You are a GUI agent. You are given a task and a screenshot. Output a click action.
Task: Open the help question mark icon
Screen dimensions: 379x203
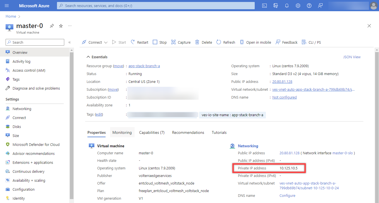309,6
